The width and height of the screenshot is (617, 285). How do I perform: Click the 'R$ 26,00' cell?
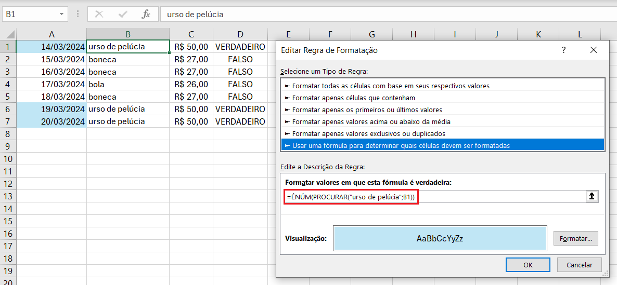tap(191, 84)
